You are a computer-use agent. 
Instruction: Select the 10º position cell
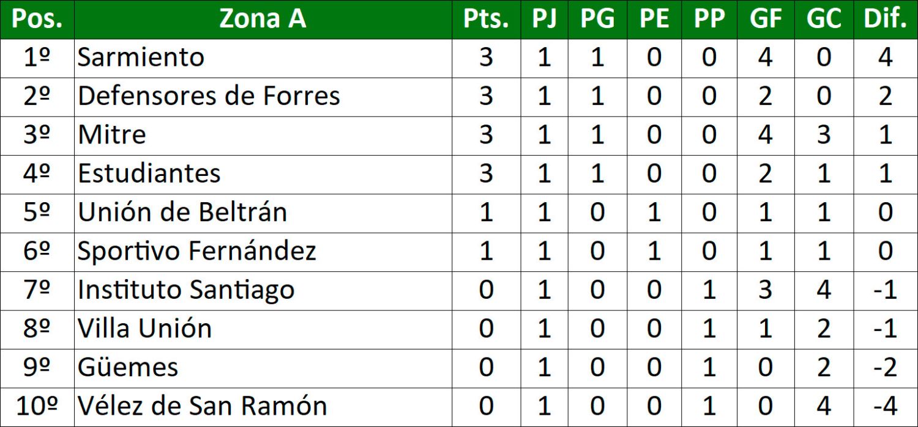tap(37, 406)
